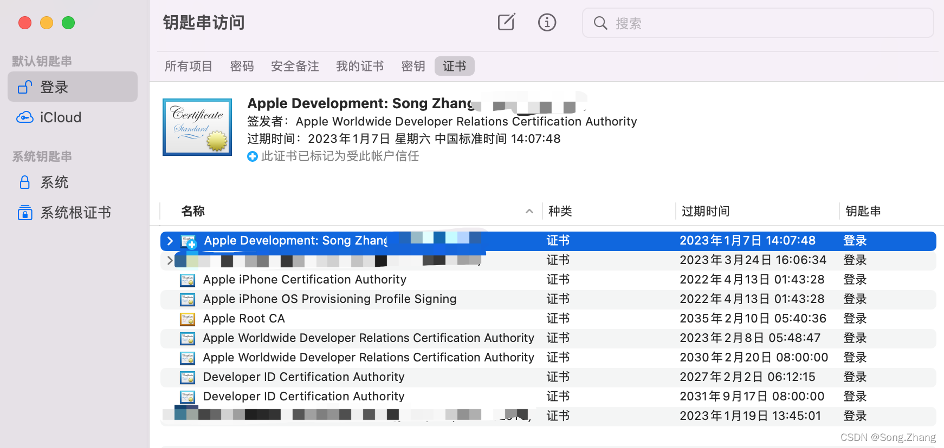
Task: Switch to the 我的证书 tab
Action: [x=360, y=66]
